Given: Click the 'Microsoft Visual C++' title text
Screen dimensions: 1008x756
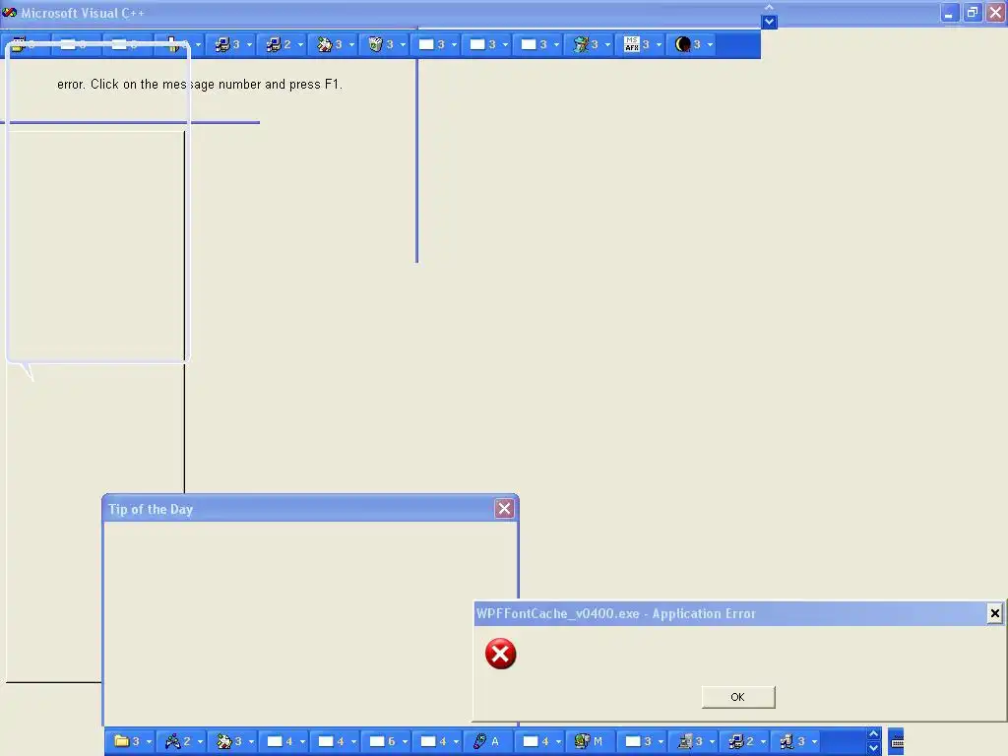Looking at the screenshot, I should point(83,13).
